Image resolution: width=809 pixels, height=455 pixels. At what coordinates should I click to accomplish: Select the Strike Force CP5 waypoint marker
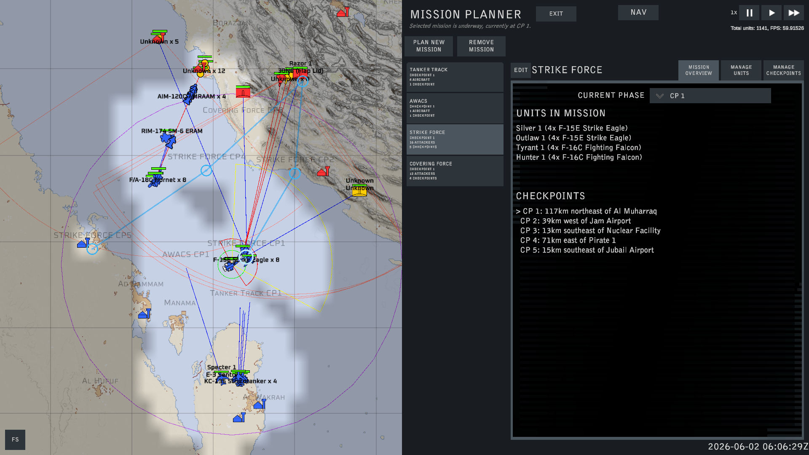pos(92,249)
